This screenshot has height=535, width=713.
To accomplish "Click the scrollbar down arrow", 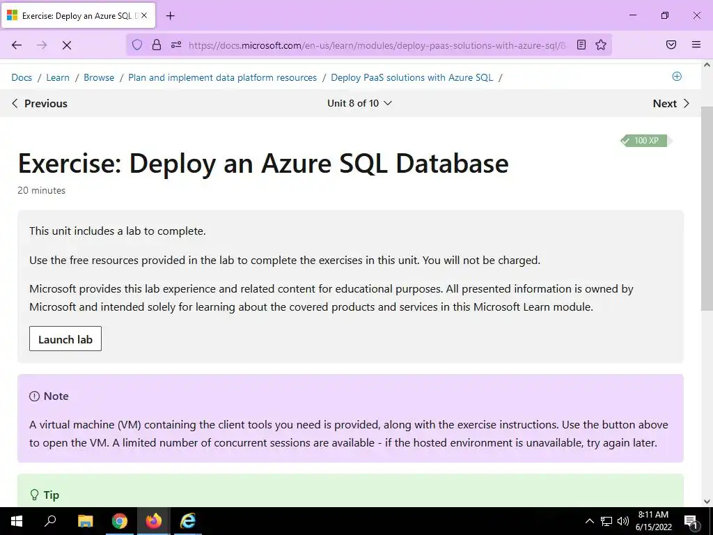I will point(707,502).
